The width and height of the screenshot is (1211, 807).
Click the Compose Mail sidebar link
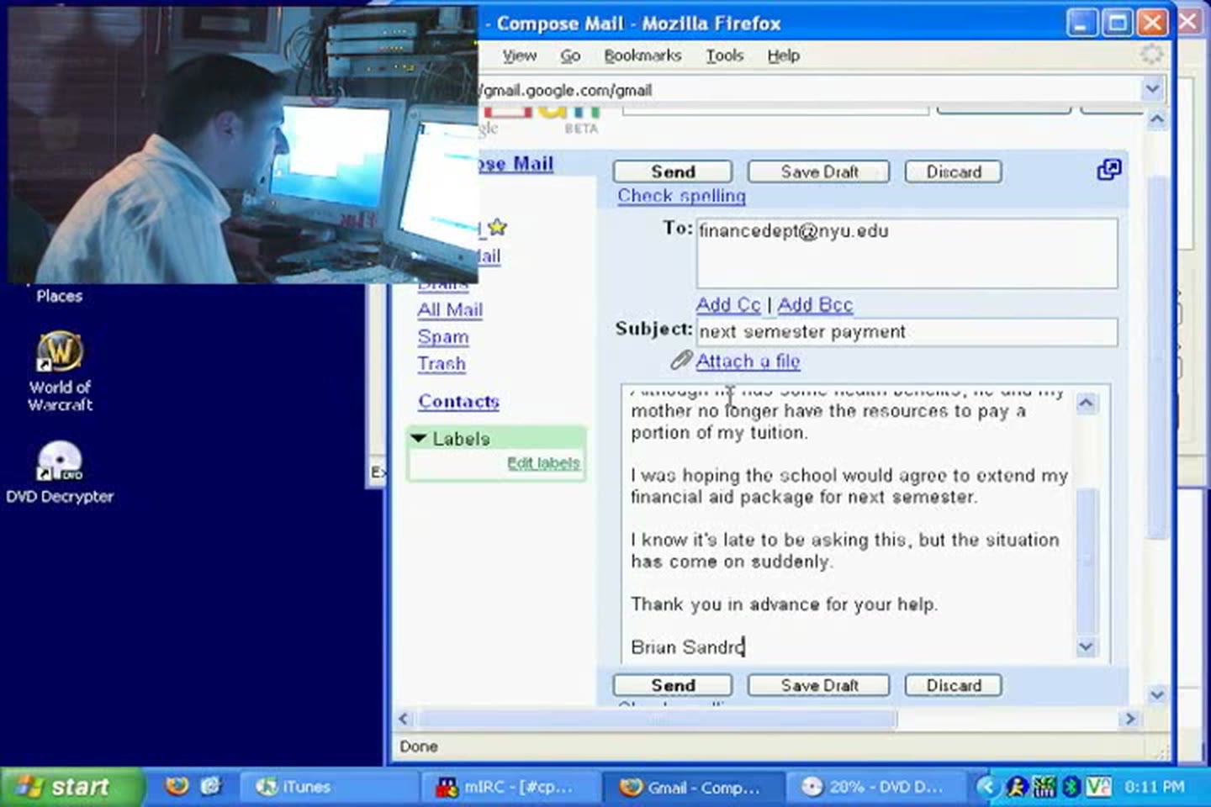pos(516,163)
